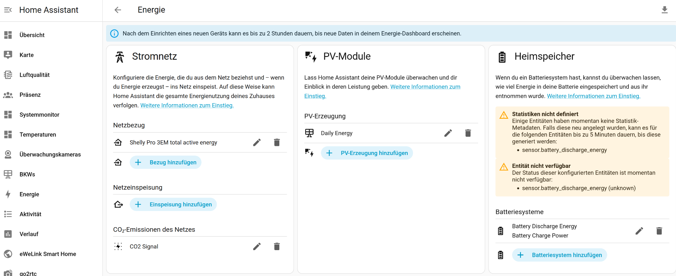Open the Stromnetz Weitere Informationen link
Viewport: 676px width, 276px height.
[x=187, y=105]
